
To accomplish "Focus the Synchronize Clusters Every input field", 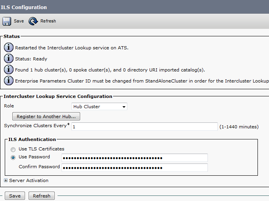I will (x=144, y=127).
